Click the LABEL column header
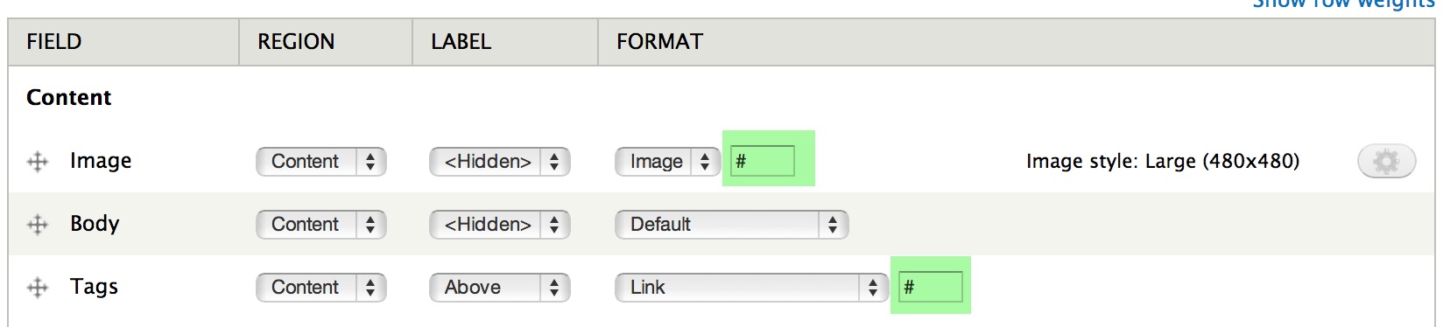The image size is (1443, 327). pos(461,42)
